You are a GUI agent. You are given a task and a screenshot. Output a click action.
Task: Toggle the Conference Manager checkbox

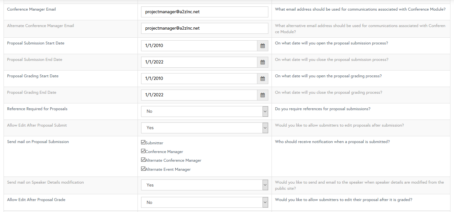tap(143, 151)
